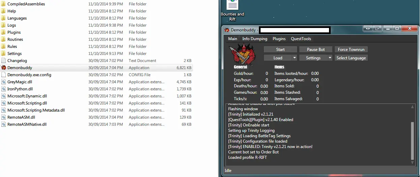Select the 'Loaded profile R-RIFT' log line
The image size is (420, 177).
(x=247, y=157)
